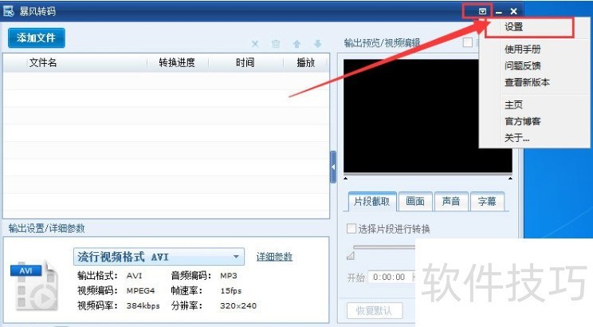Screen dimensions: 593x327
Task: Click the trash clear list icon
Action: pyautogui.click(x=276, y=44)
